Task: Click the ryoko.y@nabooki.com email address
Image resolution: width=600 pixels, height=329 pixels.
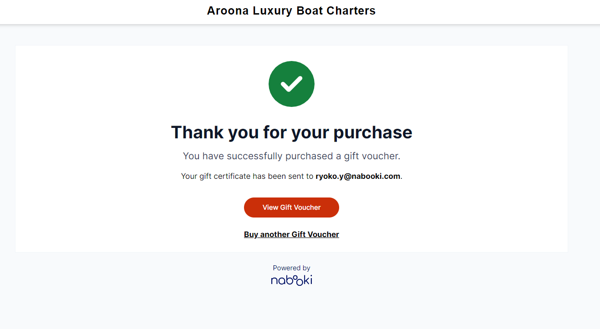Action: (x=358, y=176)
